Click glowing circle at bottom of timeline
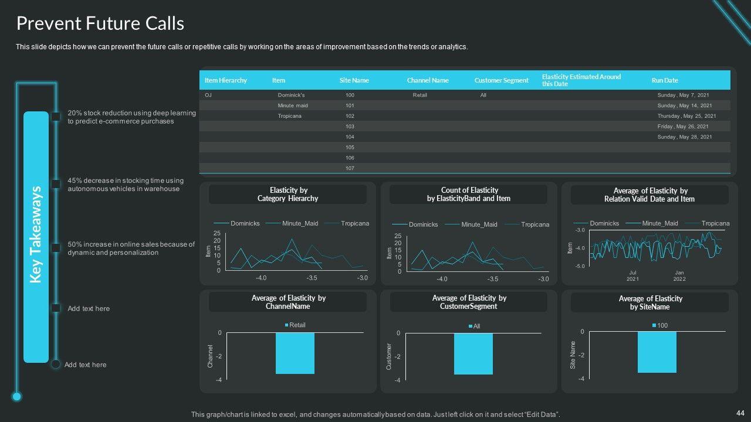Viewport: 751px width, 422px height. [16, 397]
